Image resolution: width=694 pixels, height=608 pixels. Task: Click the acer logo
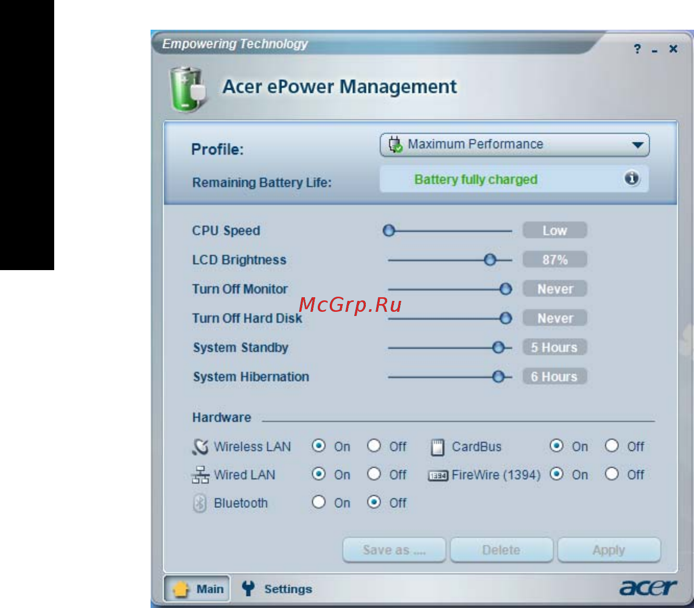pos(648,588)
